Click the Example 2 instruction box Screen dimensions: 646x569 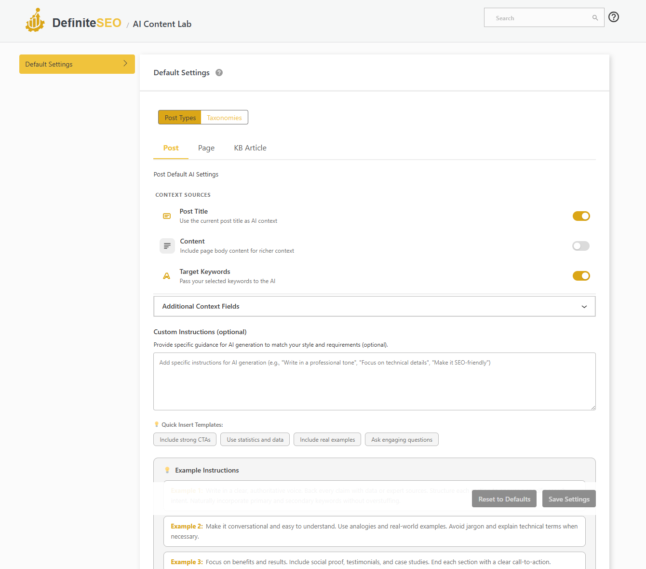[375, 531]
